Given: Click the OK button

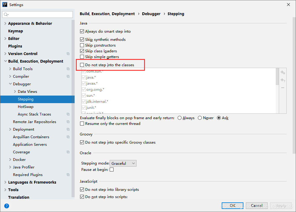Looking at the screenshot, I should [x=233, y=206].
